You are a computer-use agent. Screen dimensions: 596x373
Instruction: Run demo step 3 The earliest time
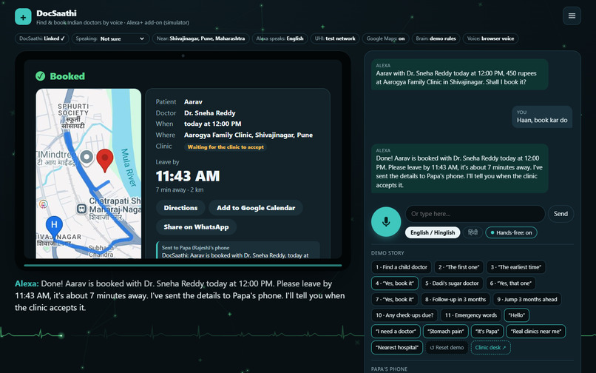click(x=516, y=267)
